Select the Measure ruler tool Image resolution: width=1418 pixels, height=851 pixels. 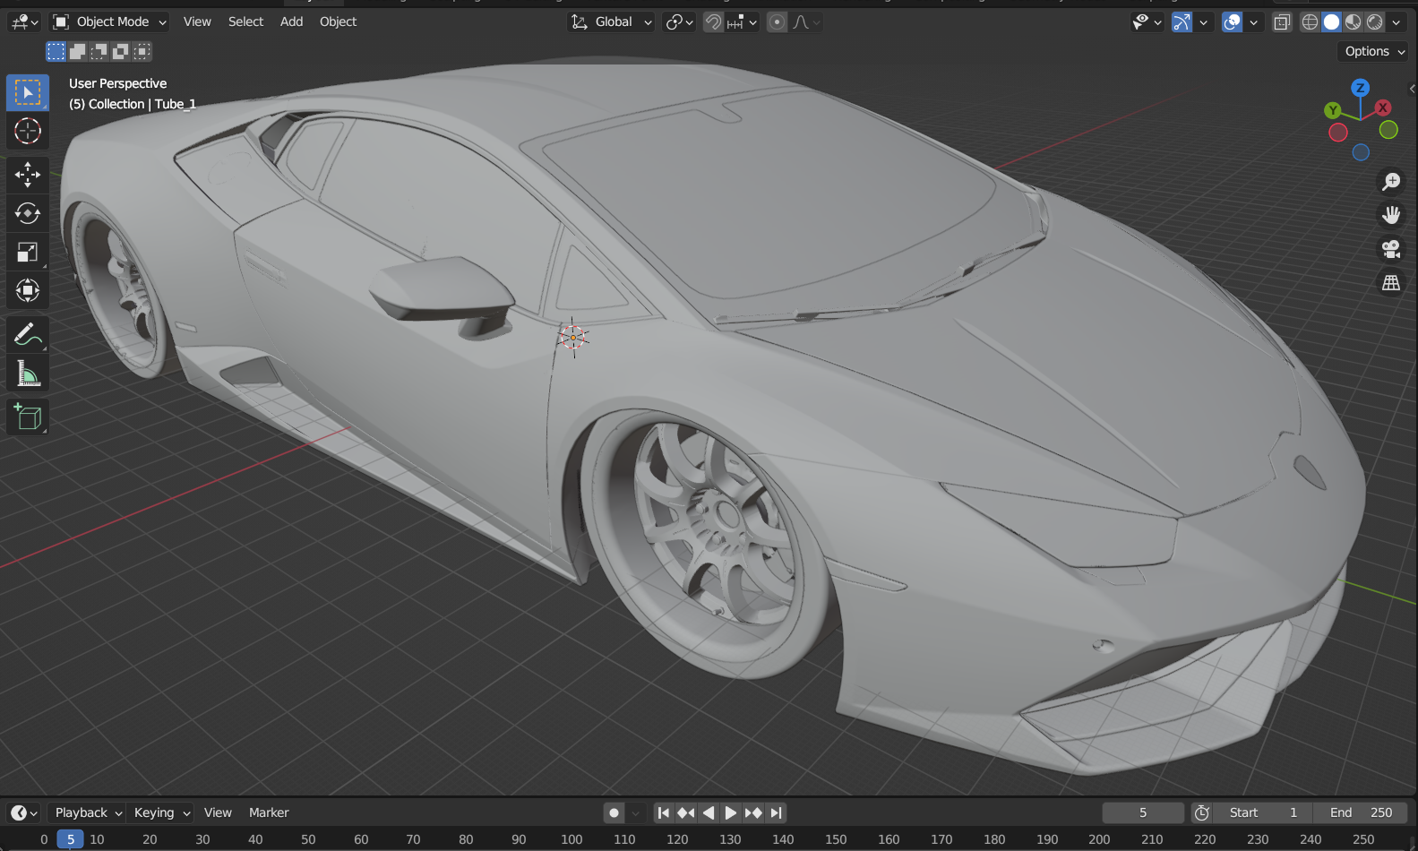[x=28, y=374]
